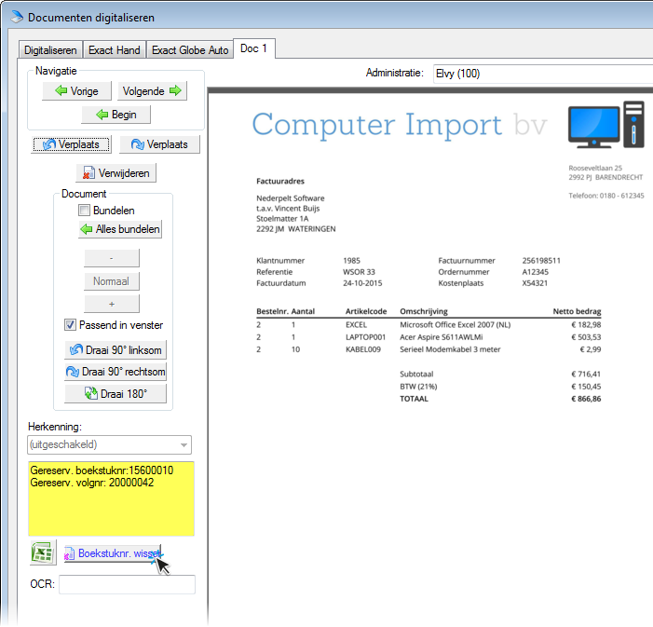653x627 pixels.
Task: Rotate the document 90° linksom
Action: (116, 349)
